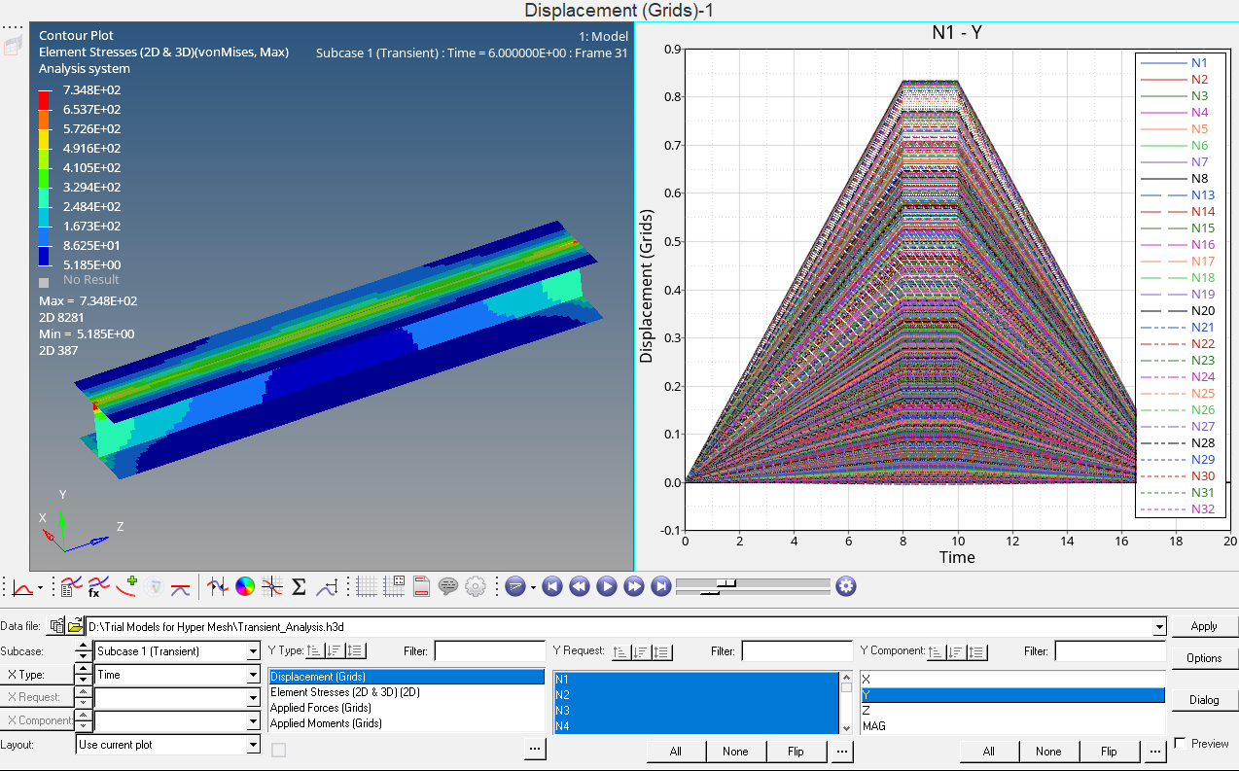Click the Options button

[x=1204, y=658]
